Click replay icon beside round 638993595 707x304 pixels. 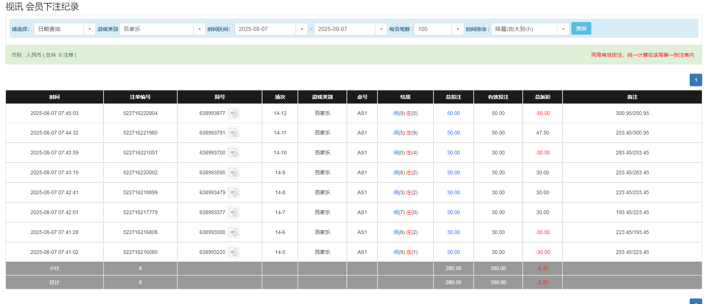[x=233, y=173]
